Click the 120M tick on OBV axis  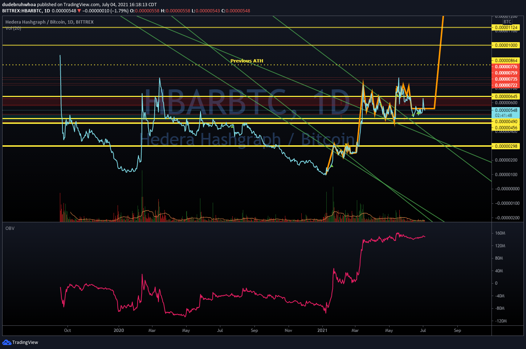[x=500, y=246]
